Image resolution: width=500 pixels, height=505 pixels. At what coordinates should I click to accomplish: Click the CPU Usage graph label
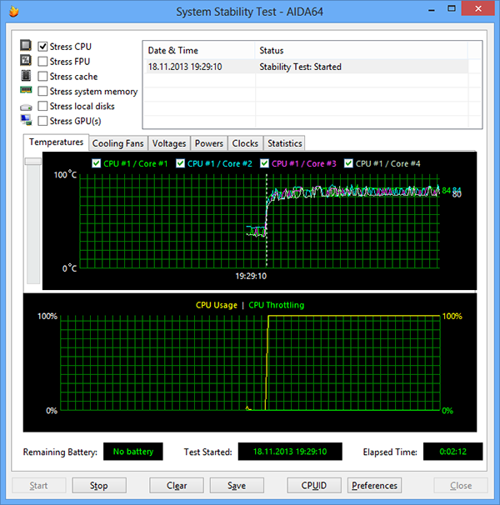(217, 305)
